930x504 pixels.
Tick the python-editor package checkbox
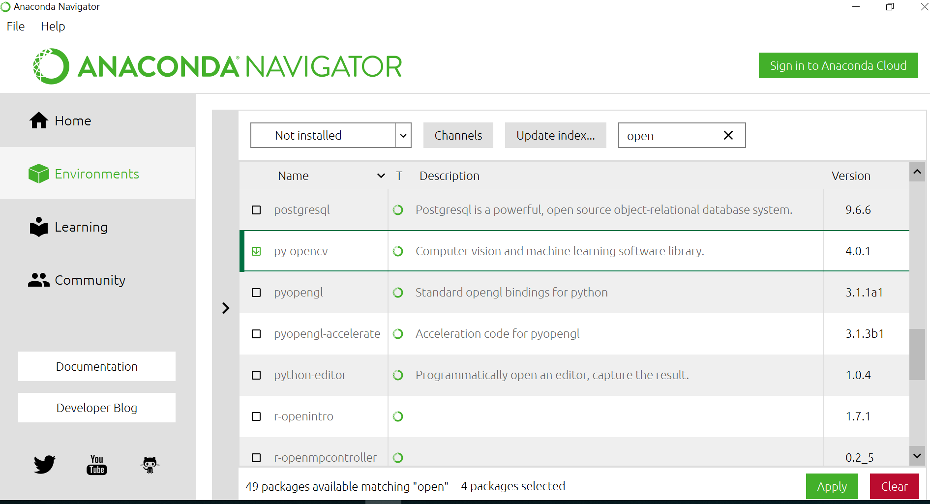256,375
